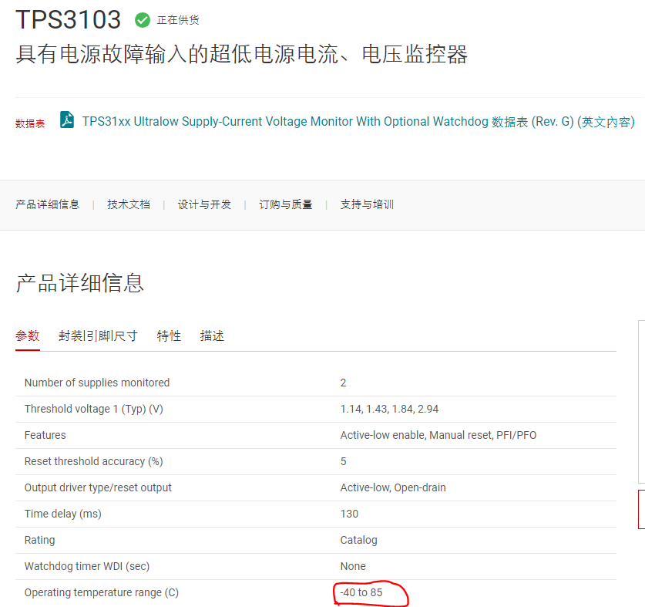Open the TPS31xx datasheet link
This screenshot has height=607, width=645.
tap(358, 122)
